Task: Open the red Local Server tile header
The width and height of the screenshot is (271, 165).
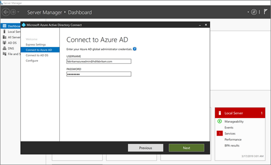Action: 240,113
